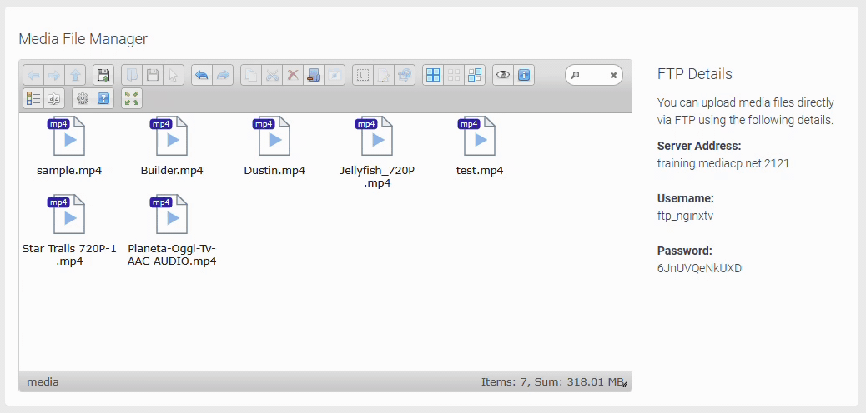
Task: Click the file manager corner resize handle
Action: coord(625,385)
